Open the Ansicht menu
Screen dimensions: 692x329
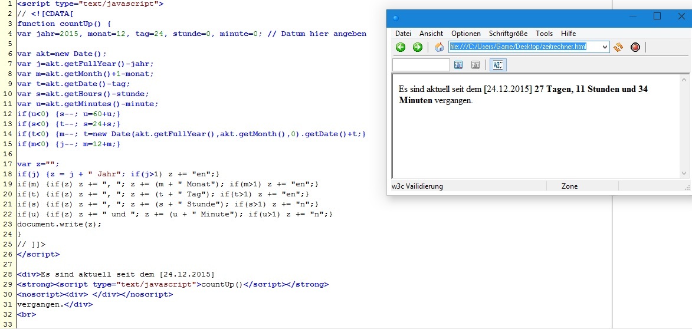coord(431,34)
